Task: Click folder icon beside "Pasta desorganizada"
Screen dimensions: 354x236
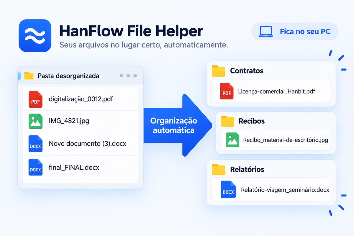Action: 29,76
